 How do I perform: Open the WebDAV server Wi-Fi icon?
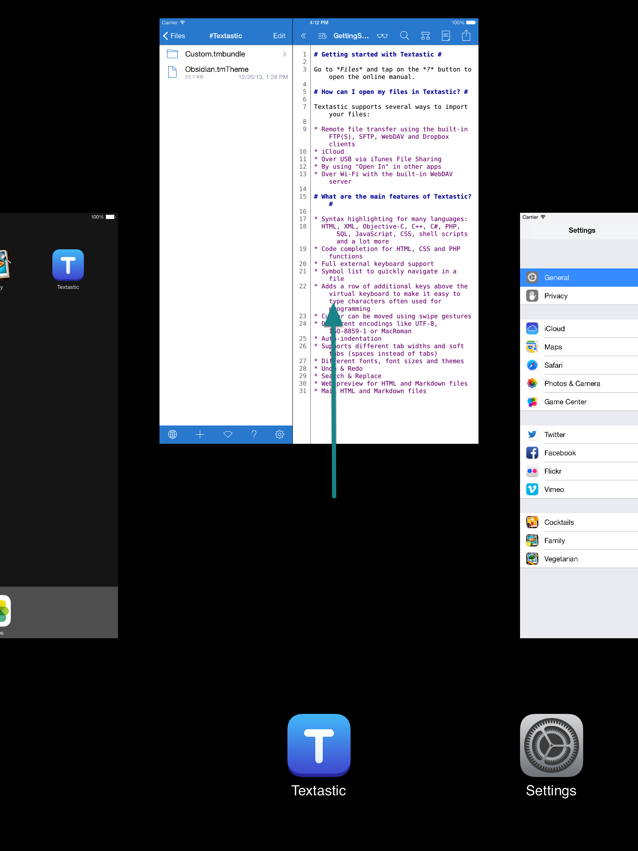click(x=228, y=434)
